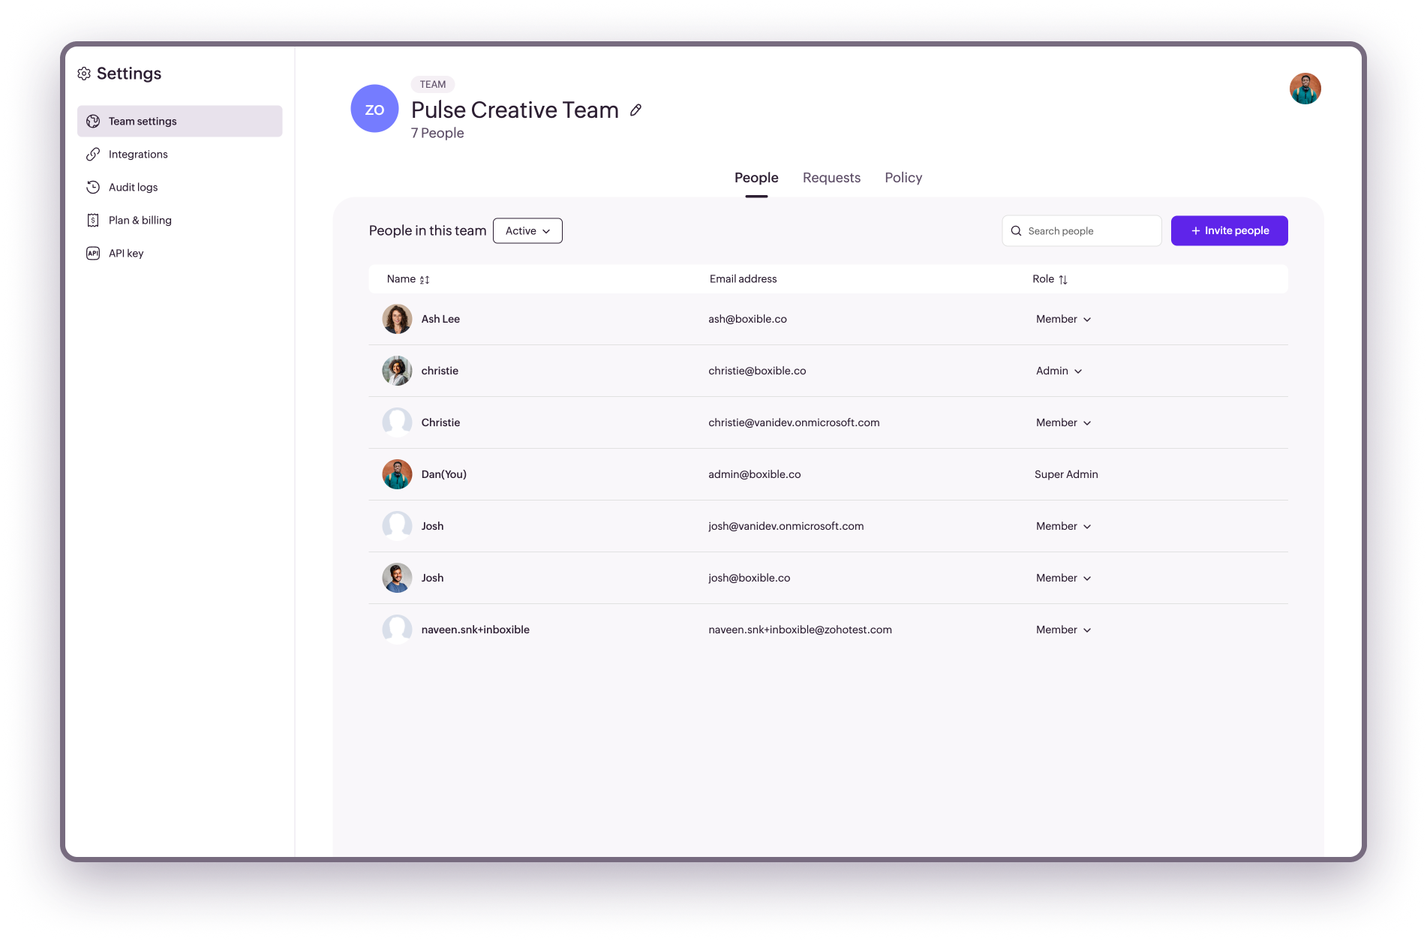Click the Settings gear icon
This screenshot has width=1427, height=941.
click(84, 74)
